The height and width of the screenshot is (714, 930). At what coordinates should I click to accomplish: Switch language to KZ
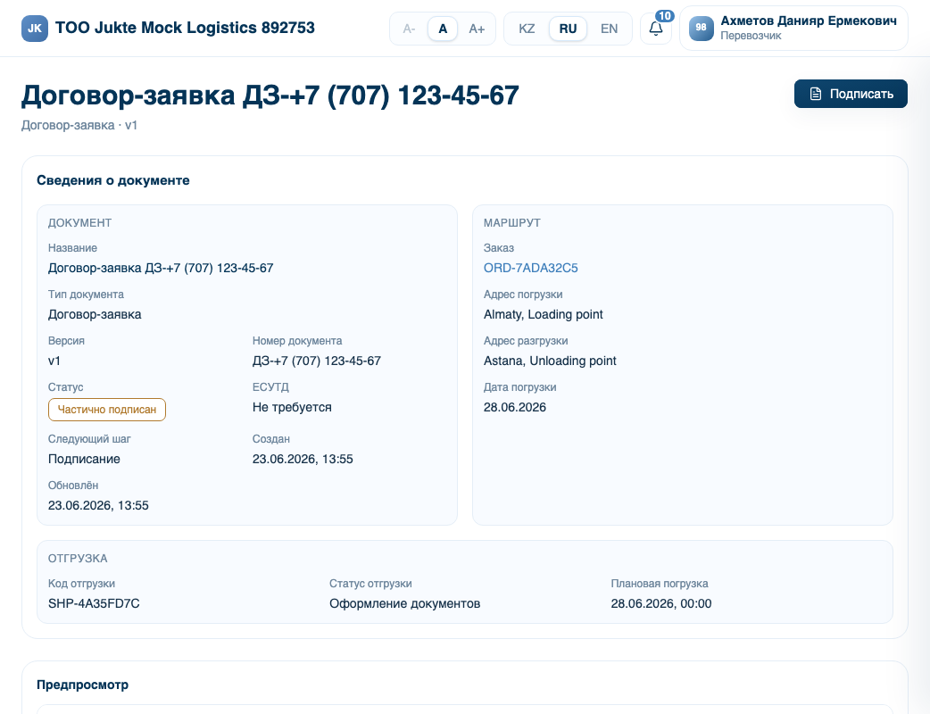click(x=527, y=29)
